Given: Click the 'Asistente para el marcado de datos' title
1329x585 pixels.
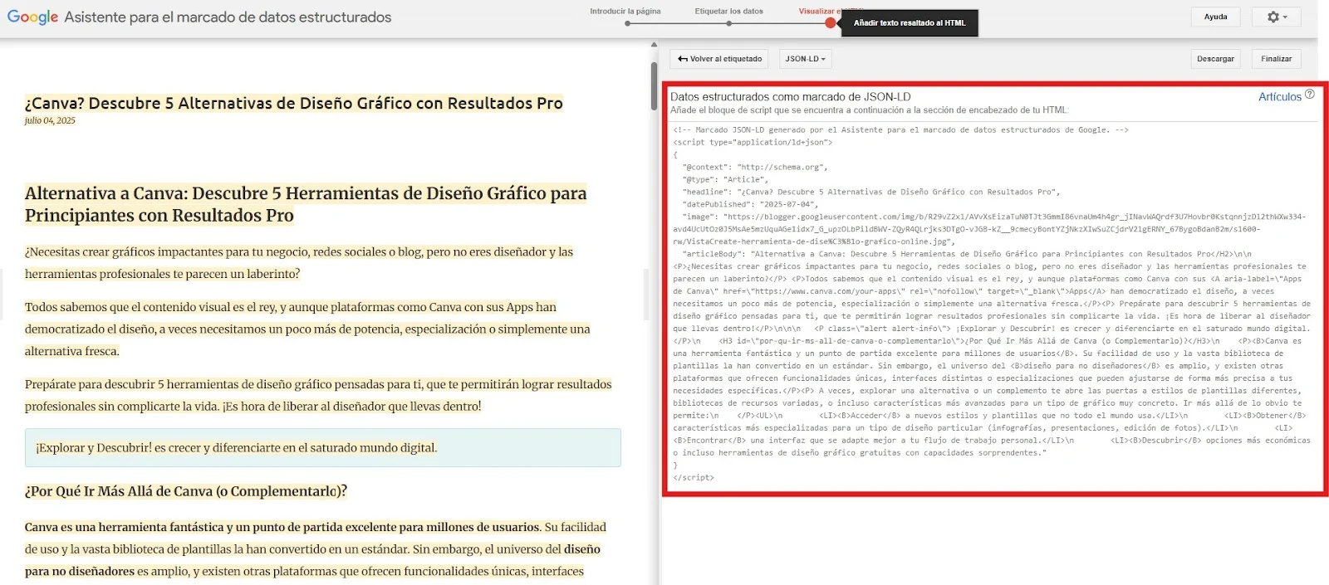Looking at the screenshot, I should (x=228, y=17).
